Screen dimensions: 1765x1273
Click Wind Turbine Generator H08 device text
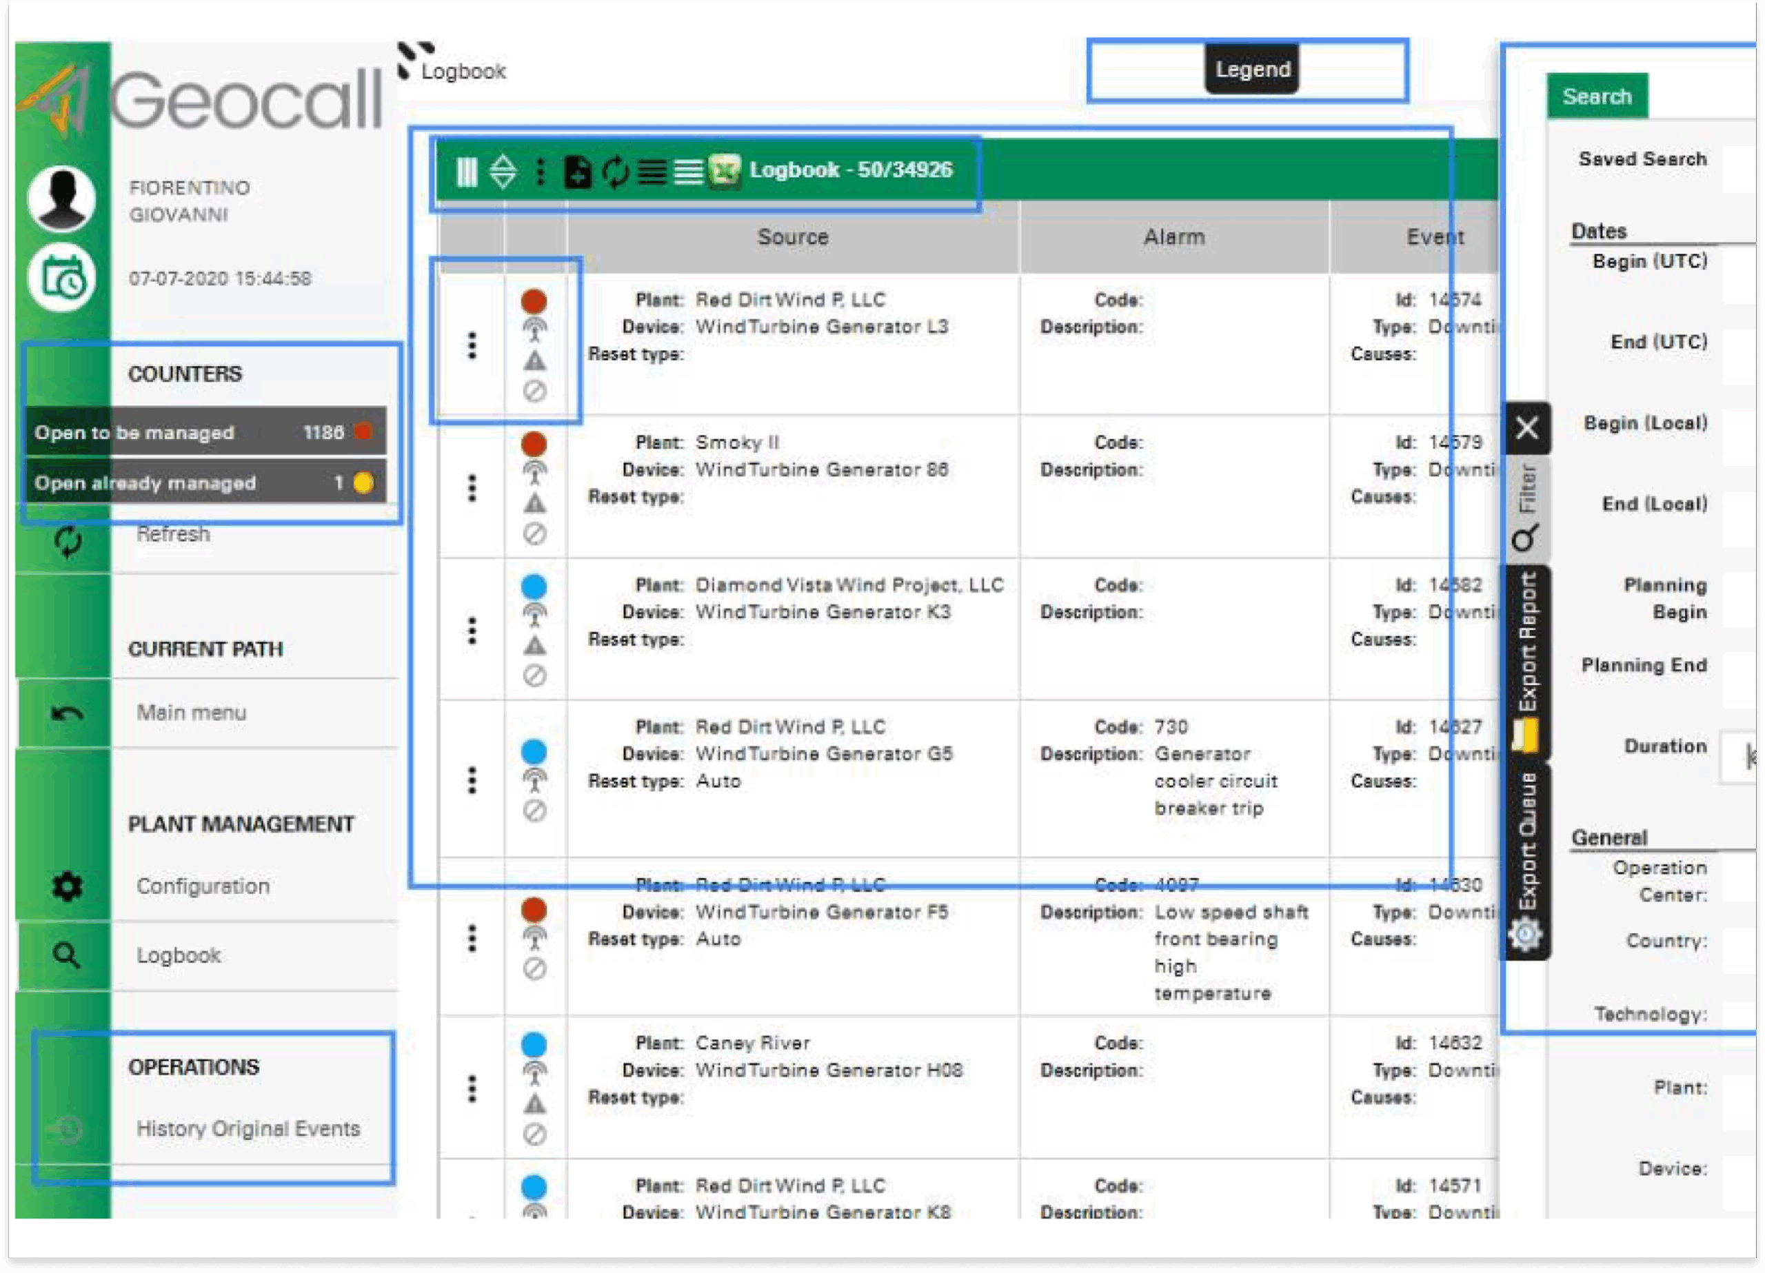click(x=829, y=1070)
